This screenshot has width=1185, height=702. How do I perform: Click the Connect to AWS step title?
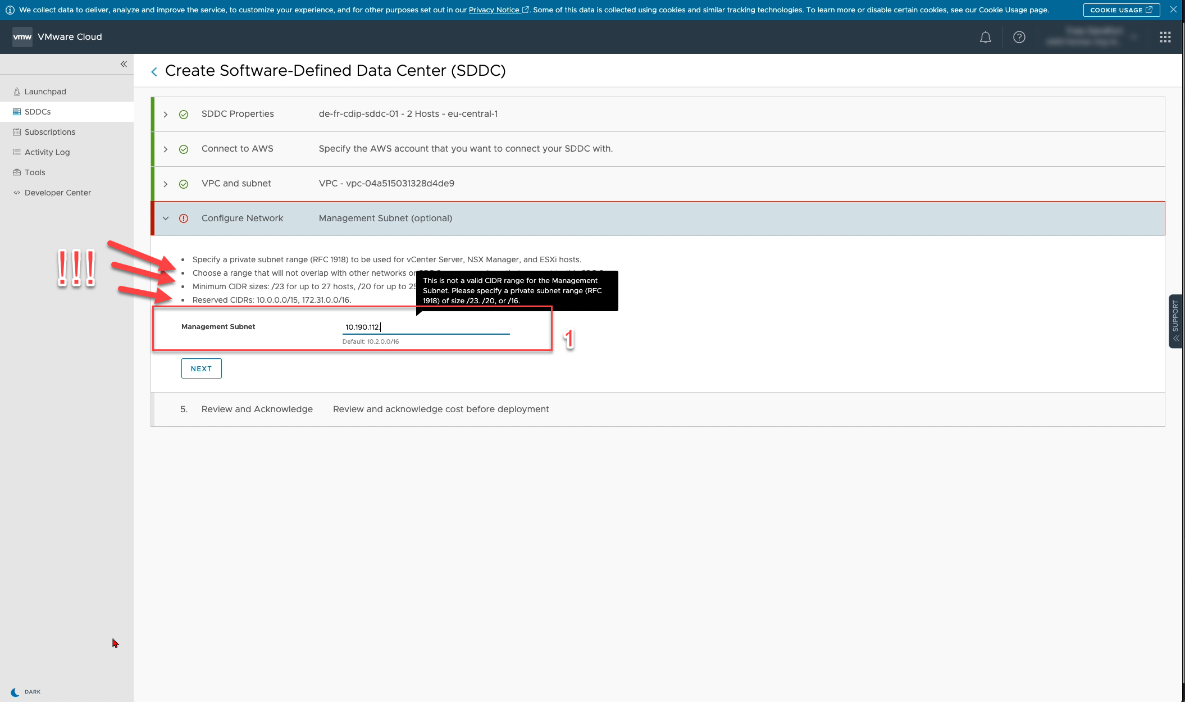[237, 149]
